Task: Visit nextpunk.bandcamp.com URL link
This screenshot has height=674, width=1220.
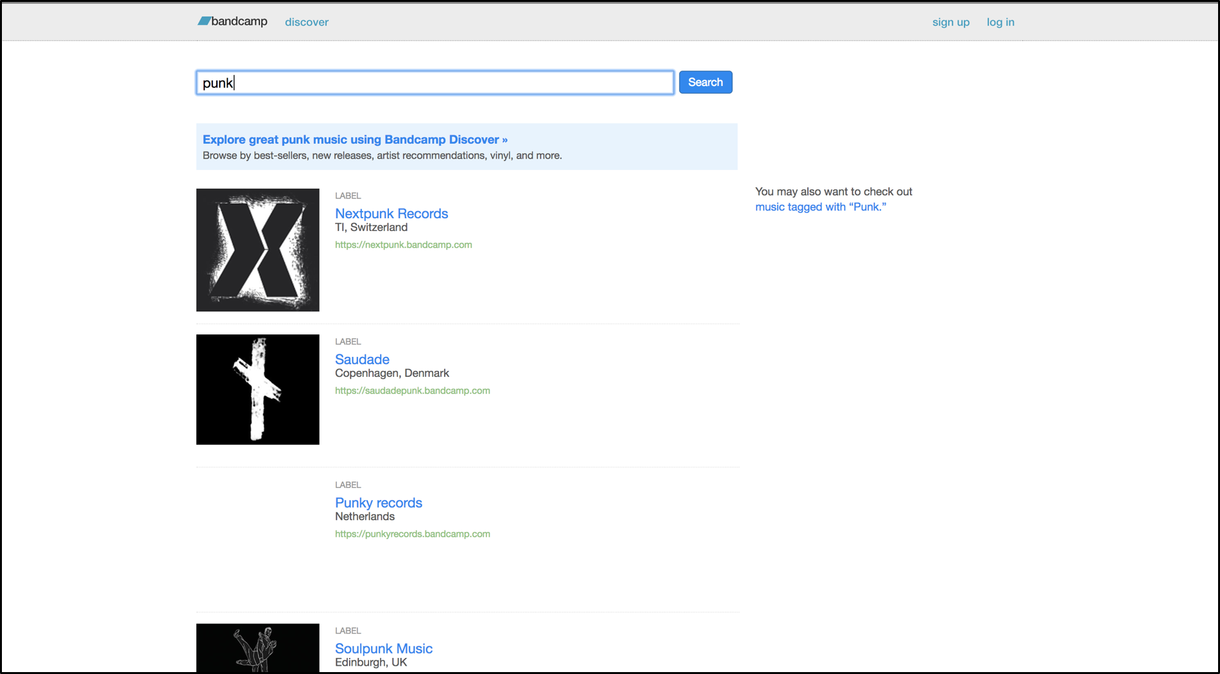Action: coord(404,245)
